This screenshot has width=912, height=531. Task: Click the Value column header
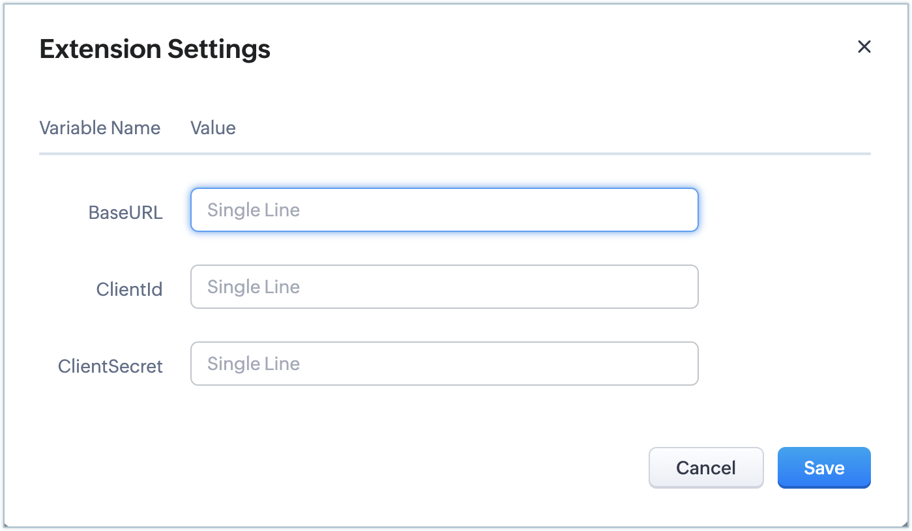pyautogui.click(x=213, y=128)
